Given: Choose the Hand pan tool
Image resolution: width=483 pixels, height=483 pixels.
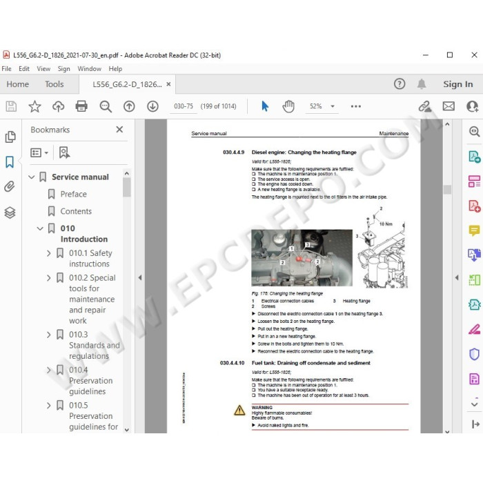Looking at the screenshot, I should tap(288, 106).
